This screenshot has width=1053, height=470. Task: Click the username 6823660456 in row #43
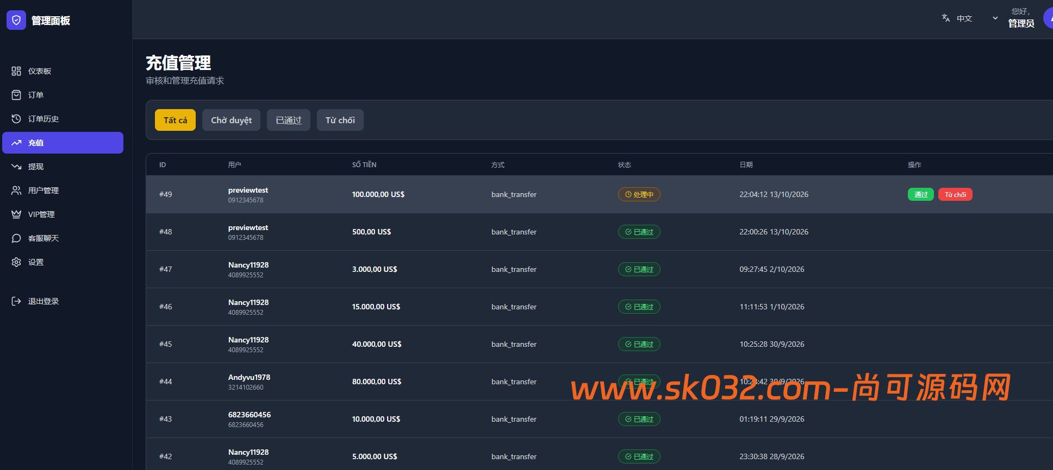pyautogui.click(x=250, y=415)
